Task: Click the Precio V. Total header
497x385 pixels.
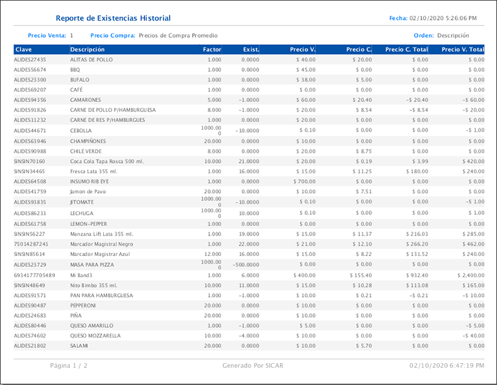Action: [463, 49]
